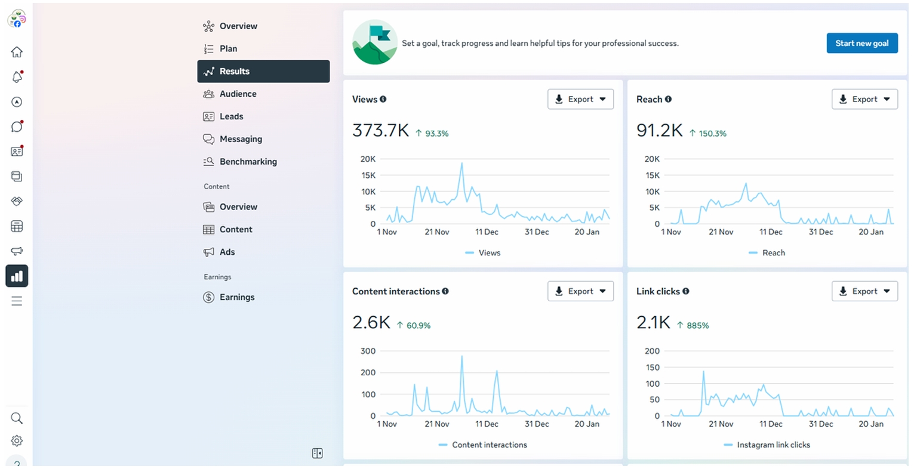Expand the Views Export dropdown
The height and width of the screenshot is (469, 914).
click(x=580, y=100)
